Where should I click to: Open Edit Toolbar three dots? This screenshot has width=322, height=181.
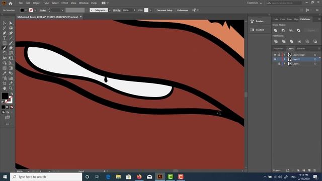click(x=8, y=124)
